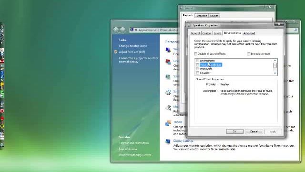
Task: Go forward in the Control Panel window
Action: (122, 30)
